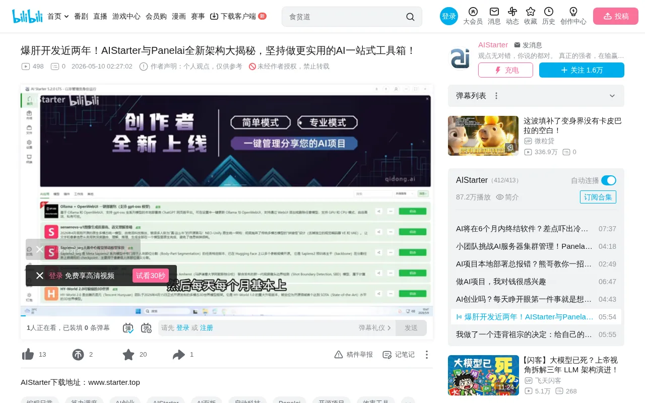Open the 弹幕列表 options dots
The height and width of the screenshot is (403, 645).
click(496, 96)
